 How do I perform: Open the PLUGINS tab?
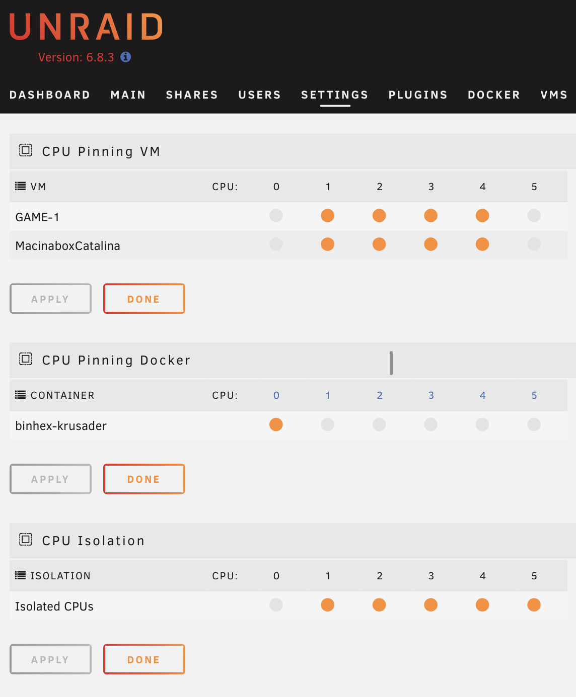click(x=418, y=95)
